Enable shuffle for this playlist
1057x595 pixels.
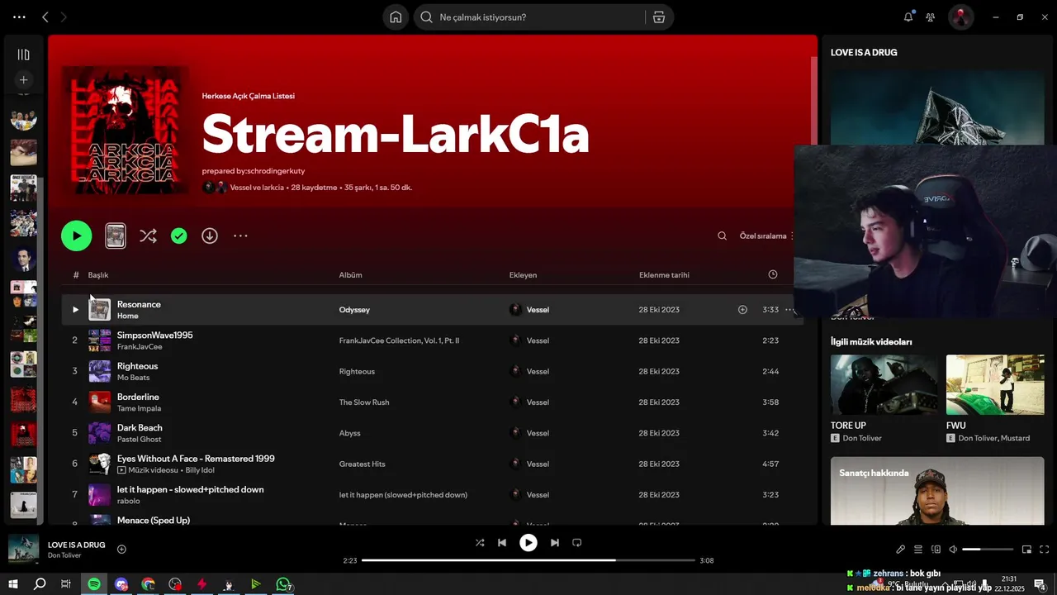(x=148, y=236)
